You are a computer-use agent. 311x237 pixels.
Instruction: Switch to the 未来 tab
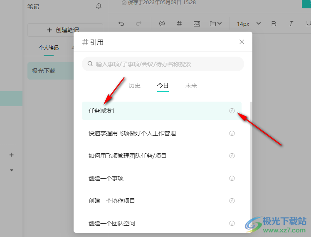pos(191,85)
